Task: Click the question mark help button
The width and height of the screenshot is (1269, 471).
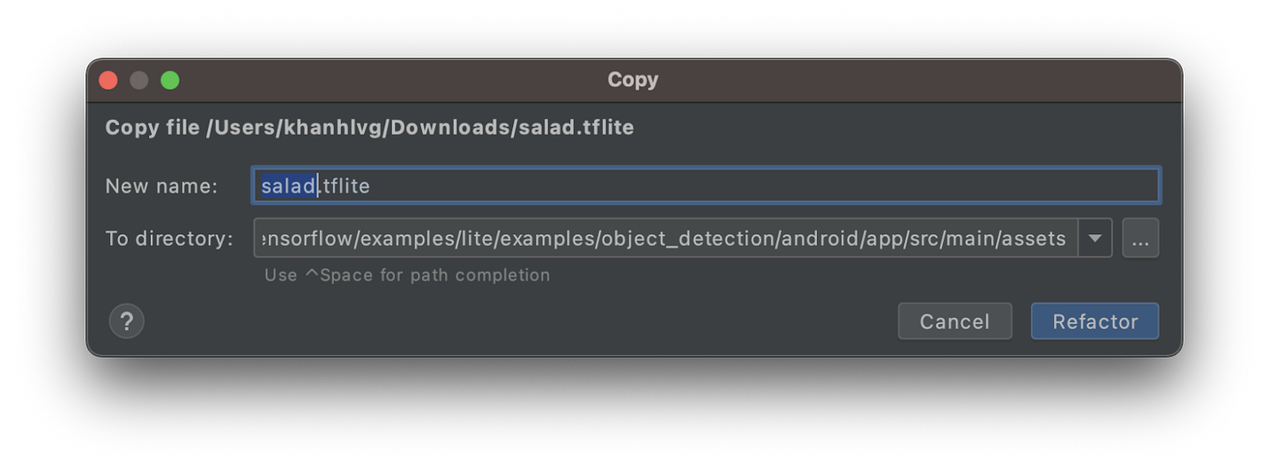Action: click(x=126, y=320)
